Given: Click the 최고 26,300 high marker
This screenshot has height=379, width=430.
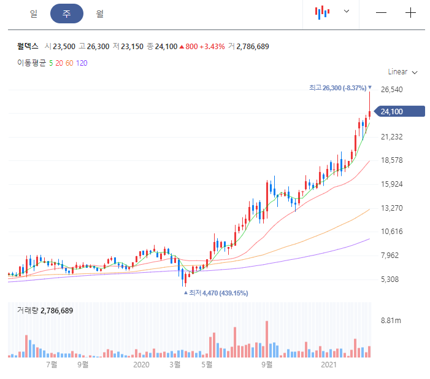Looking at the screenshot, I should [x=340, y=88].
